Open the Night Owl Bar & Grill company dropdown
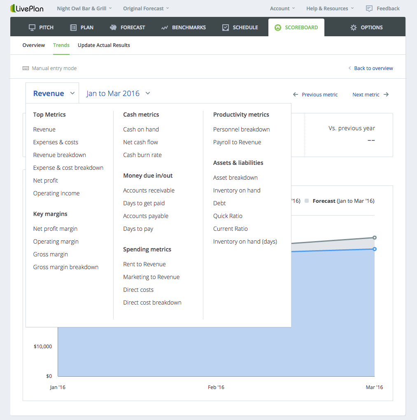The width and height of the screenshot is (417, 420). [84, 9]
